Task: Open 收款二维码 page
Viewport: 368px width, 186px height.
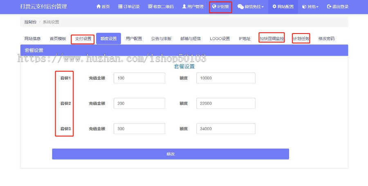Action: [161, 7]
